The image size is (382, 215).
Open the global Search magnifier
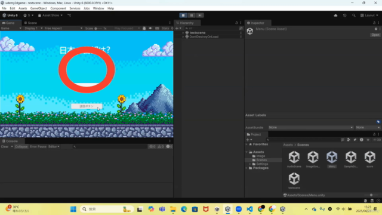(354, 16)
